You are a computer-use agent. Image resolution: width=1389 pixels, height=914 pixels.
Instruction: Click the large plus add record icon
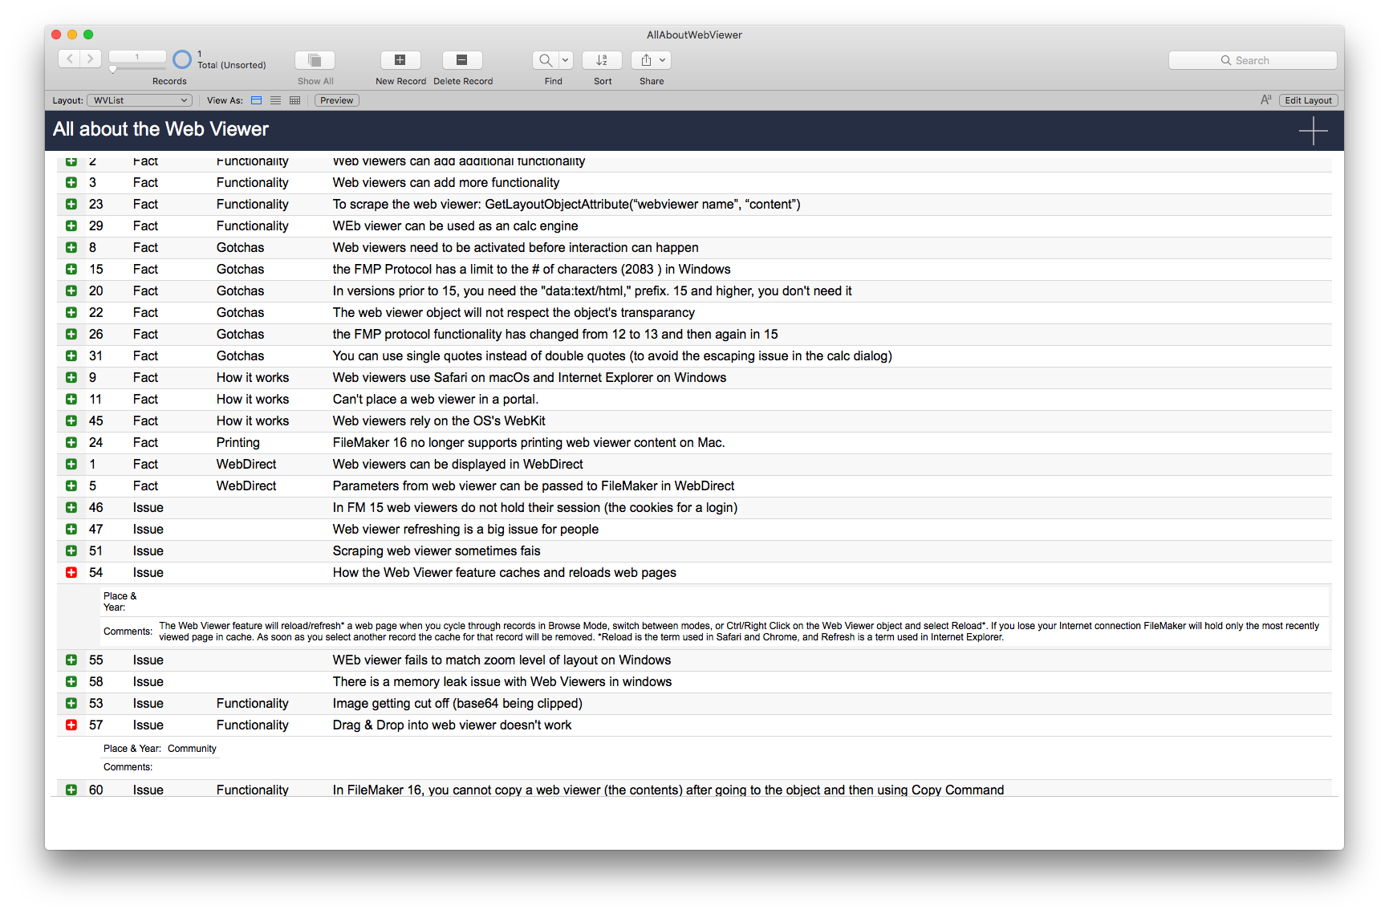(1313, 130)
